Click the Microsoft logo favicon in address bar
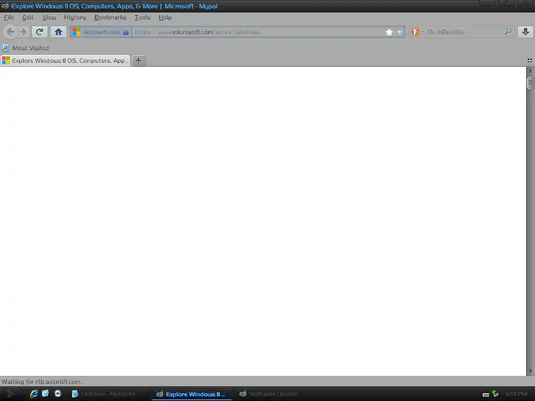 (x=76, y=32)
